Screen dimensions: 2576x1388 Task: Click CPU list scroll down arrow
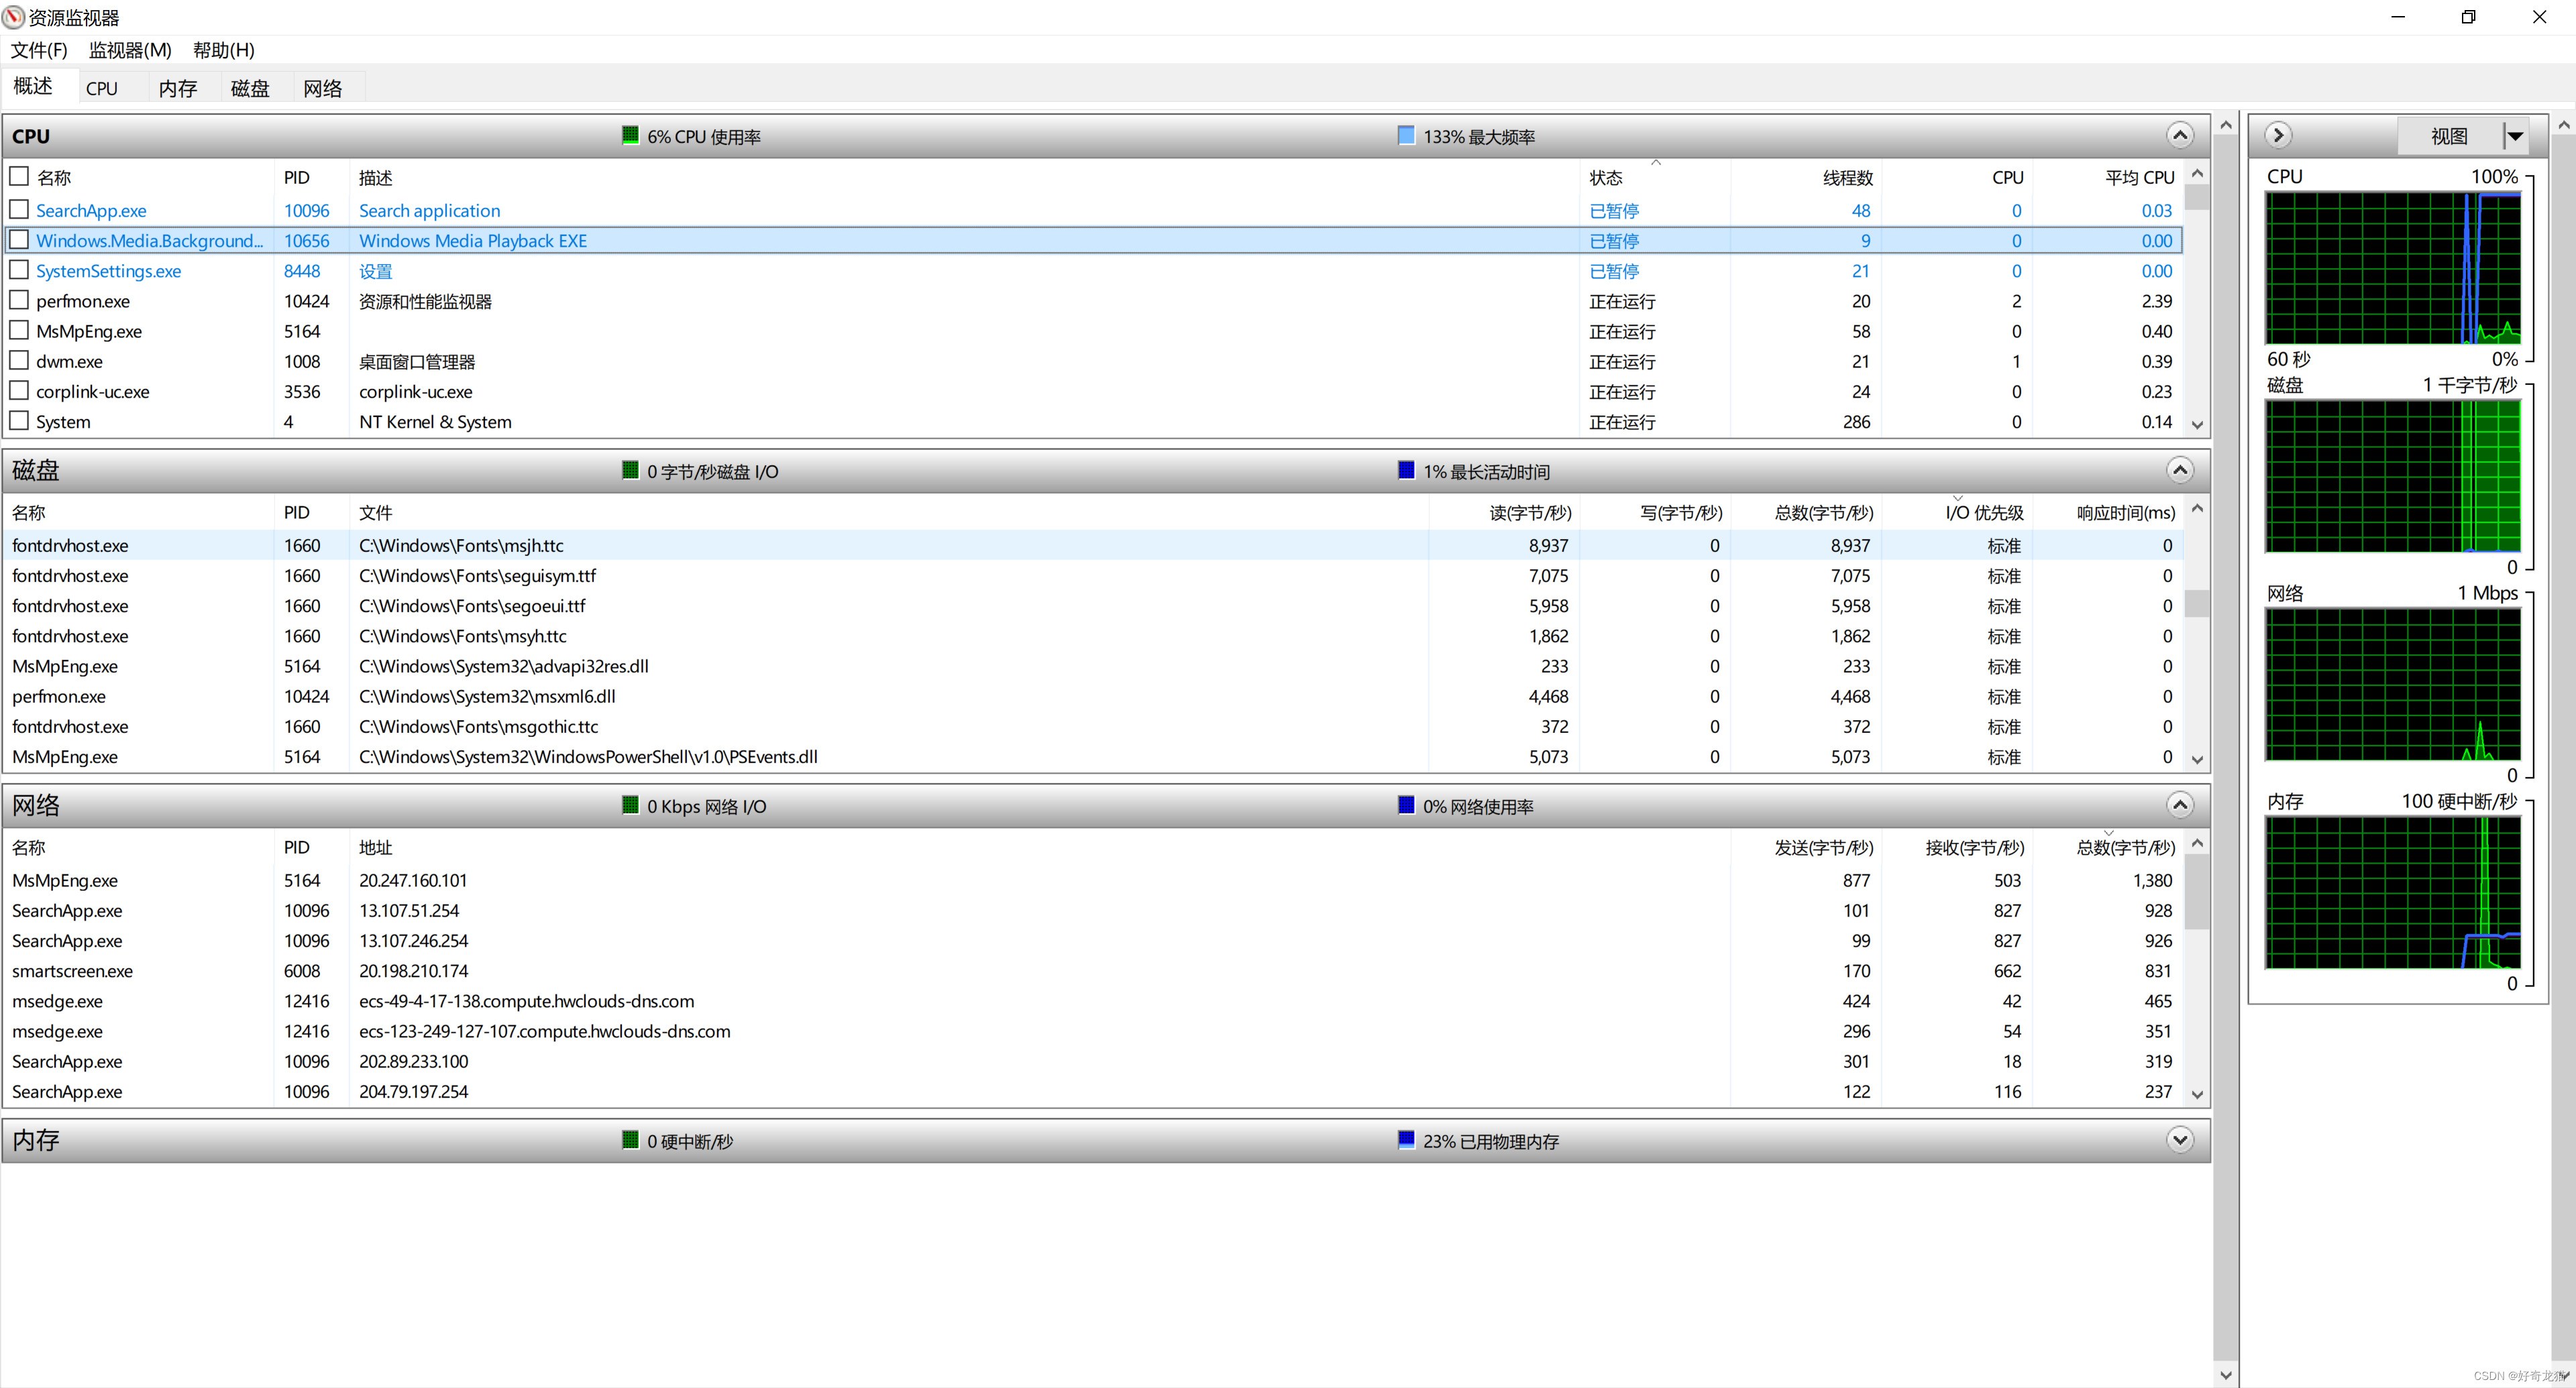pyautogui.click(x=2197, y=424)
